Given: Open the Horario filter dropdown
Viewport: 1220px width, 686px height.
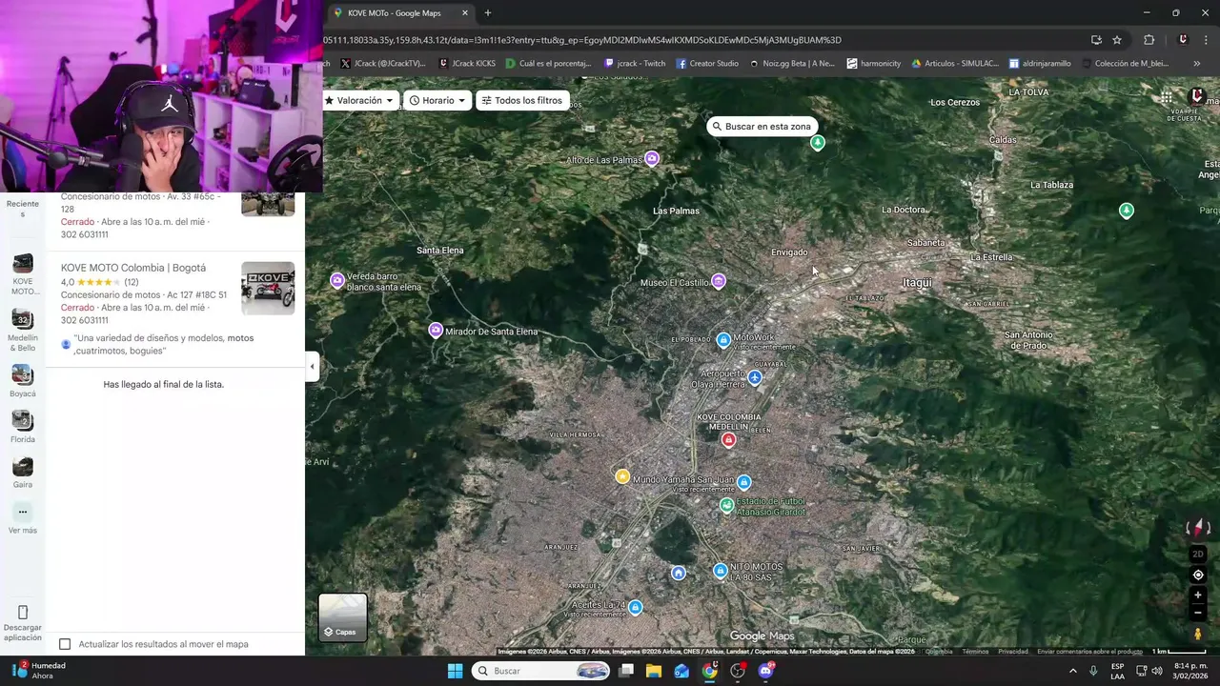Looking at the screenshot, I should (x=438, y=100).
